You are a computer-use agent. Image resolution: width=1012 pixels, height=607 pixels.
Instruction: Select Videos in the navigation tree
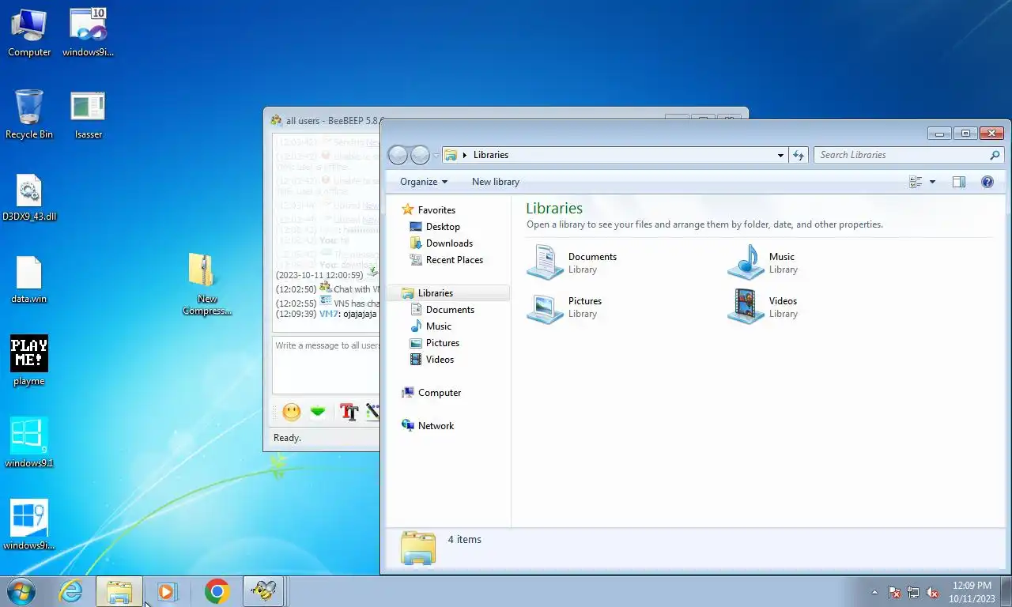(432, 359)
